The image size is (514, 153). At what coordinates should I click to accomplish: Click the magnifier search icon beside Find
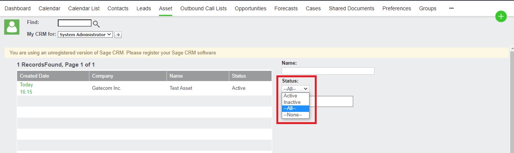(x=96, y=24)
